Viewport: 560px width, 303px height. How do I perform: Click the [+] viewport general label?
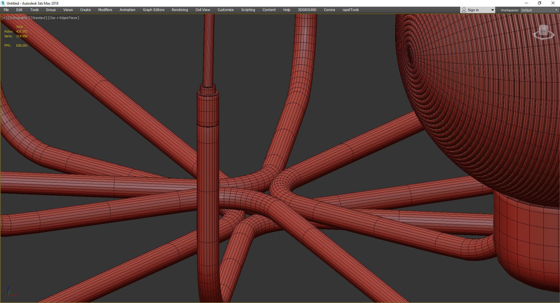coord(4,18)
